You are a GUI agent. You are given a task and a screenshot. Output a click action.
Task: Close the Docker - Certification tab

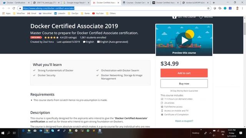click(x=29, y=3)
